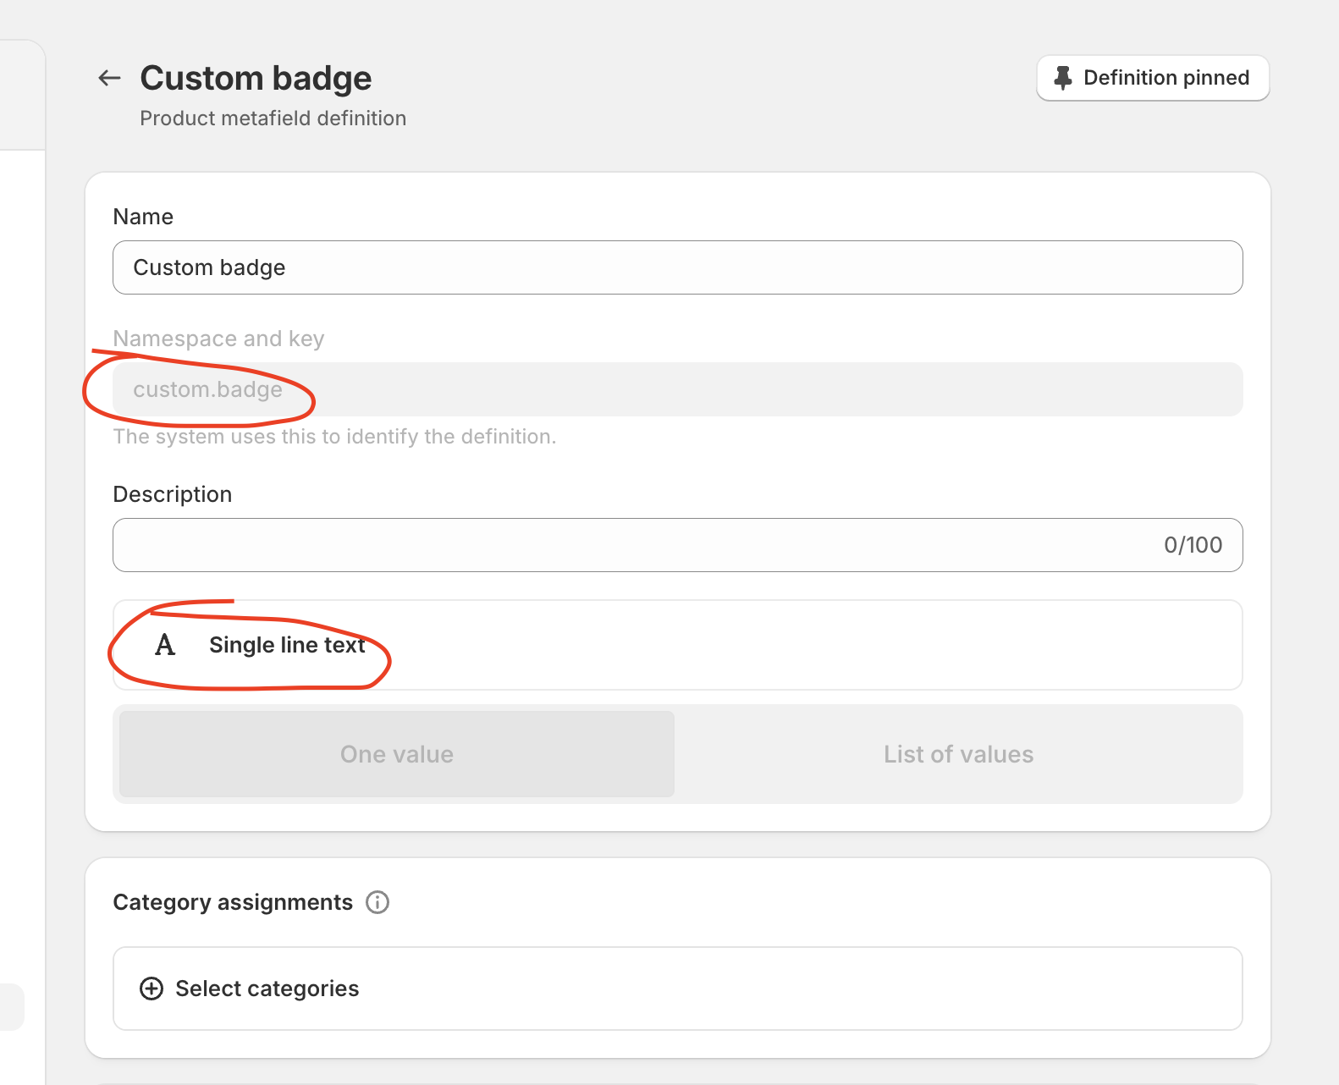Go back using the left arrow icon
The width and height of the screenshot is (1339, 1085).
click(109, 79)
